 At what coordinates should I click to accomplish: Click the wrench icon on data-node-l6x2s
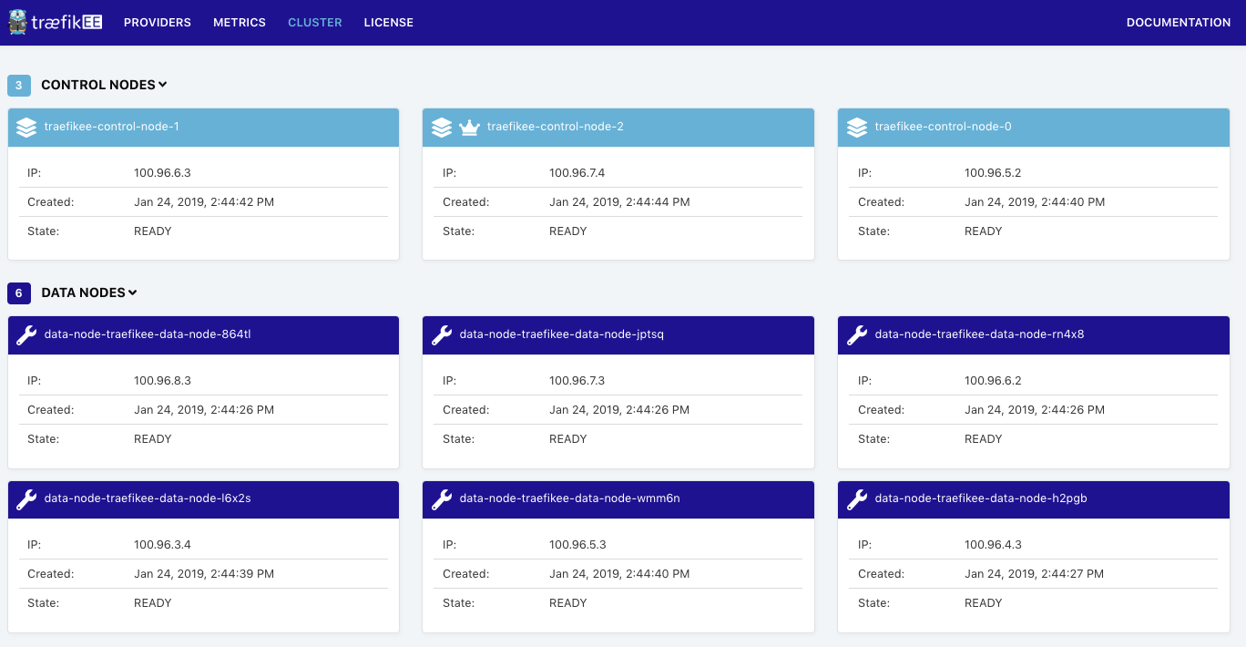pyautogui.click(x=26, y=499)
